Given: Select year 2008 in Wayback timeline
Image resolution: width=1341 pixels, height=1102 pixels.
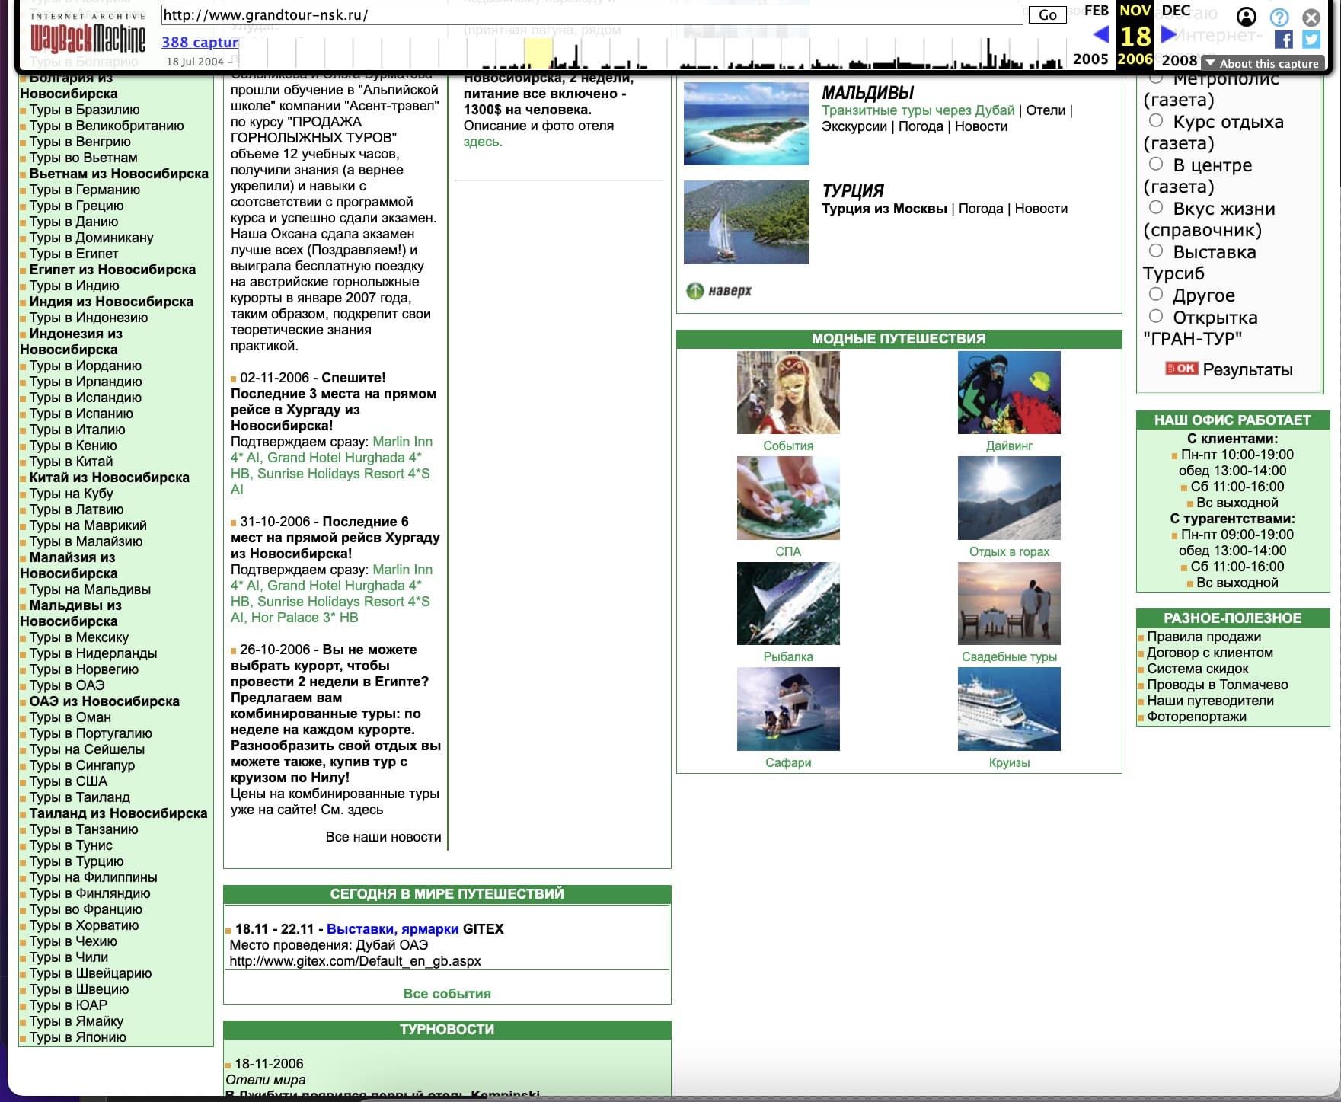Looking at the screenshot, I should [x=1180, y=60].
